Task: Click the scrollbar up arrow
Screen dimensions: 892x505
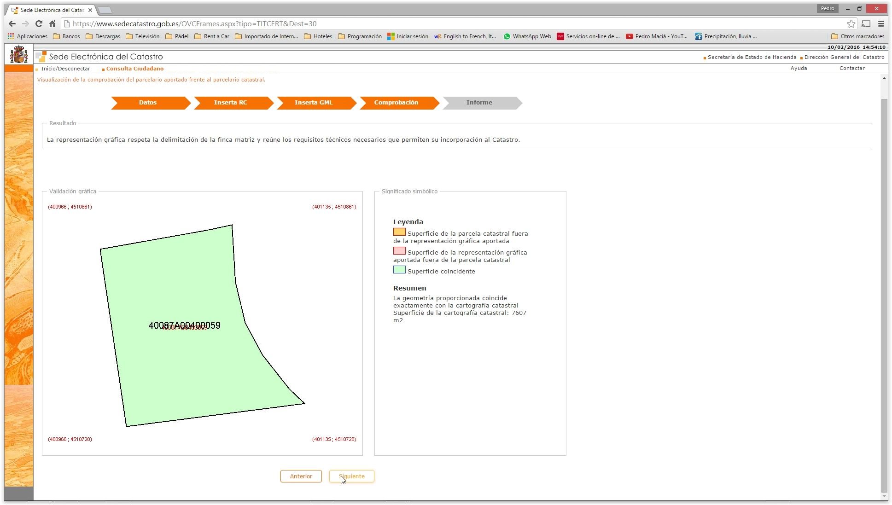Action: click(x=884, y=79)
